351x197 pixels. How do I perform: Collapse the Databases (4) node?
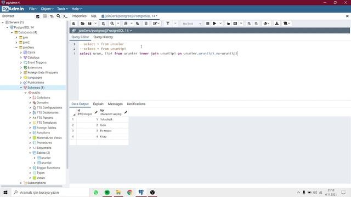click(12, 32)
